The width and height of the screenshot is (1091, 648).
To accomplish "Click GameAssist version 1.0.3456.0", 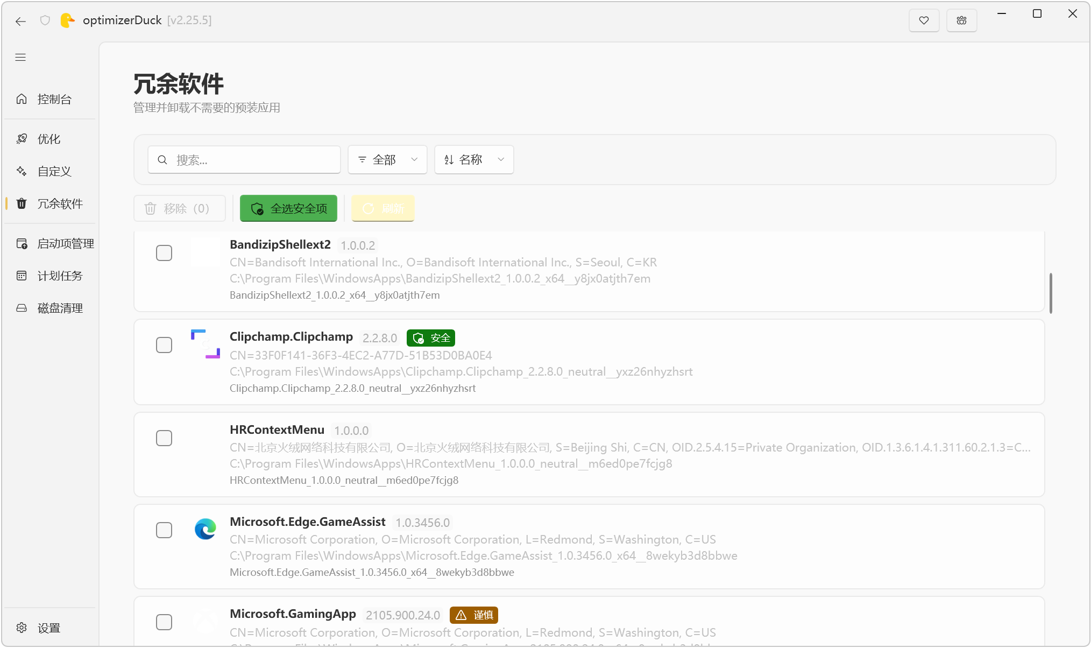I will pos(423,523).
